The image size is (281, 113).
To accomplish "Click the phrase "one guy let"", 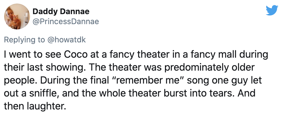I will point(237,80).
